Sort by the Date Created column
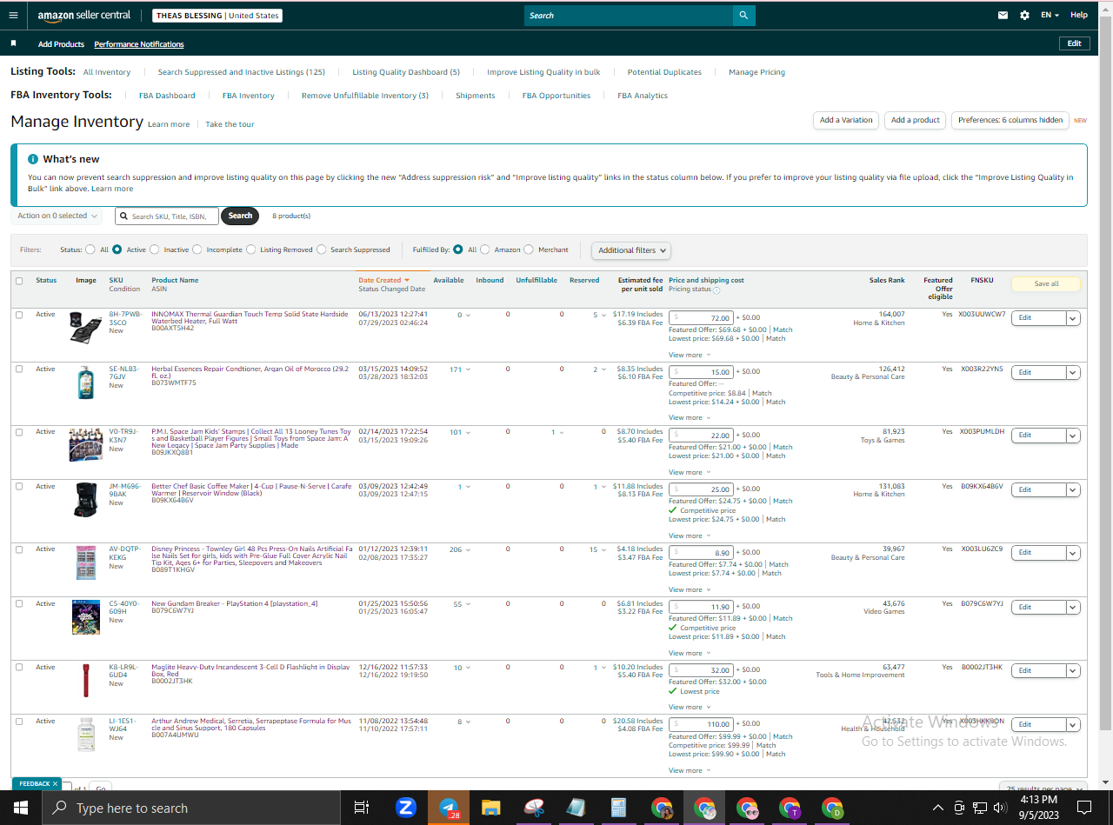The height and width of the screenshot is (825, 1113). click(383, 280)
